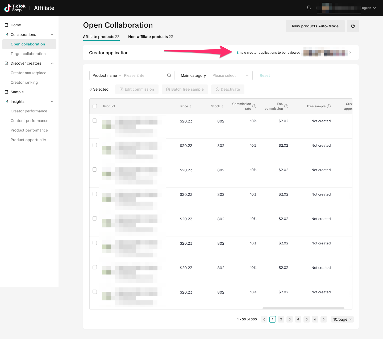Viewport: 383px width, 339px height.
Task: Go to page 3 in pagination
Action: pyautogui.click(x=290, y=319)
